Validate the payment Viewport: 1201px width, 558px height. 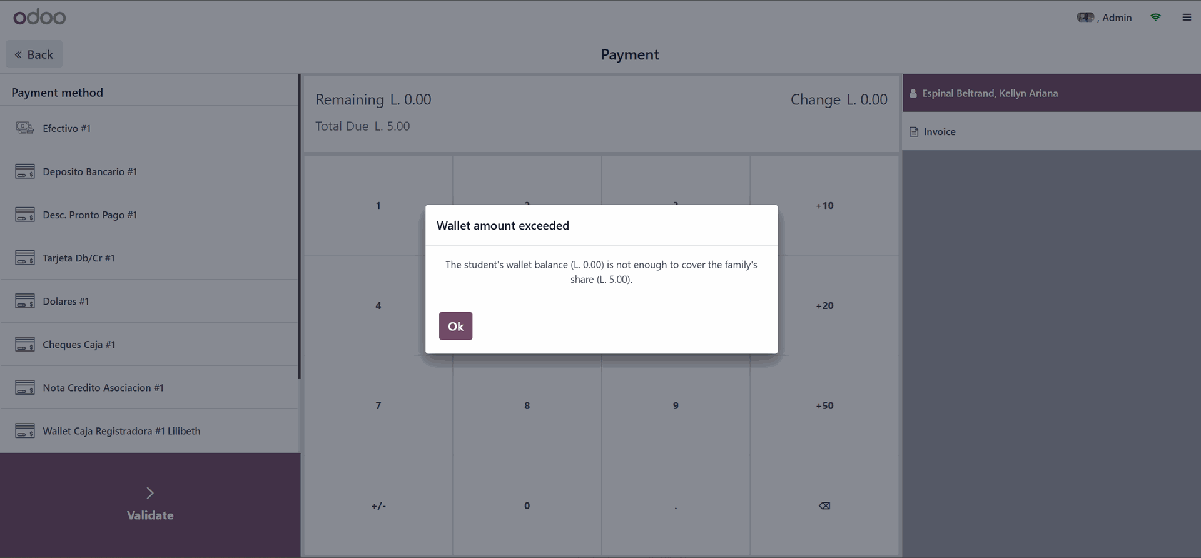150,505
